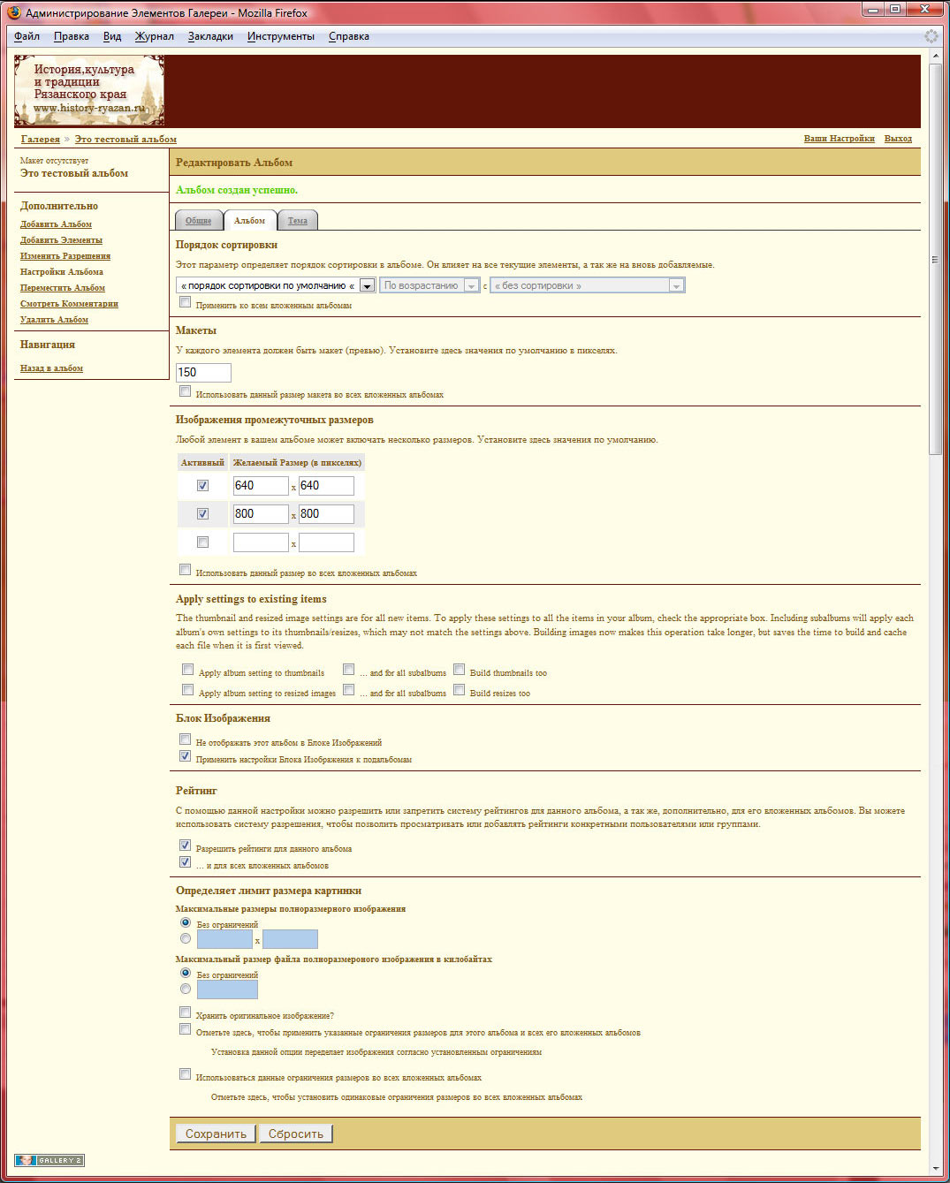Screen dimensions: 950x1183
Task: Switch to the Общие tab
Action: coord(199,221)
